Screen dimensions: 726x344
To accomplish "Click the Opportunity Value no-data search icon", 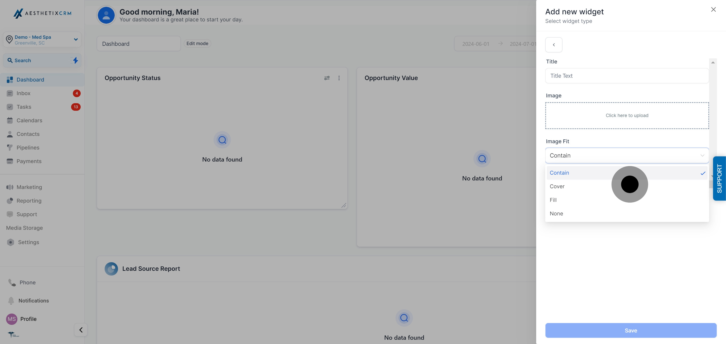I will (x=482, y=159).
